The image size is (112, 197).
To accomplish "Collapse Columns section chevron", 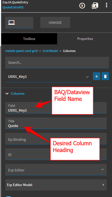I will pos(7,94).
